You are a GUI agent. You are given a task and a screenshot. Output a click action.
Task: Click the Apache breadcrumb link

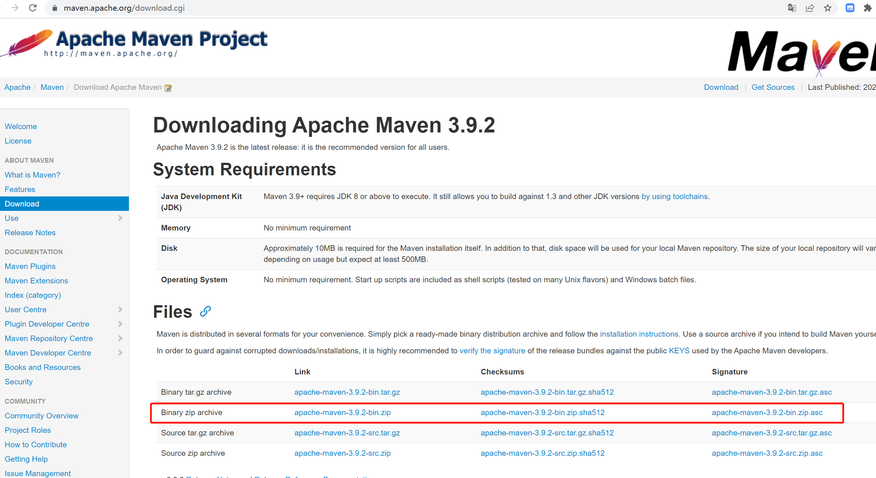pos(17,87)
